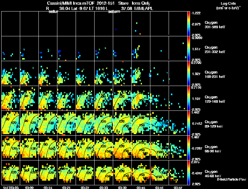Click the 'Oxygen 168-231 keV' row label
The width and height of the screenshot is (248, 189).
(x=215, y=74)
